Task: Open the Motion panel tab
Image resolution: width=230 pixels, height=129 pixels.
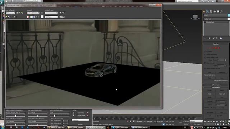Action: click(215, 11)
